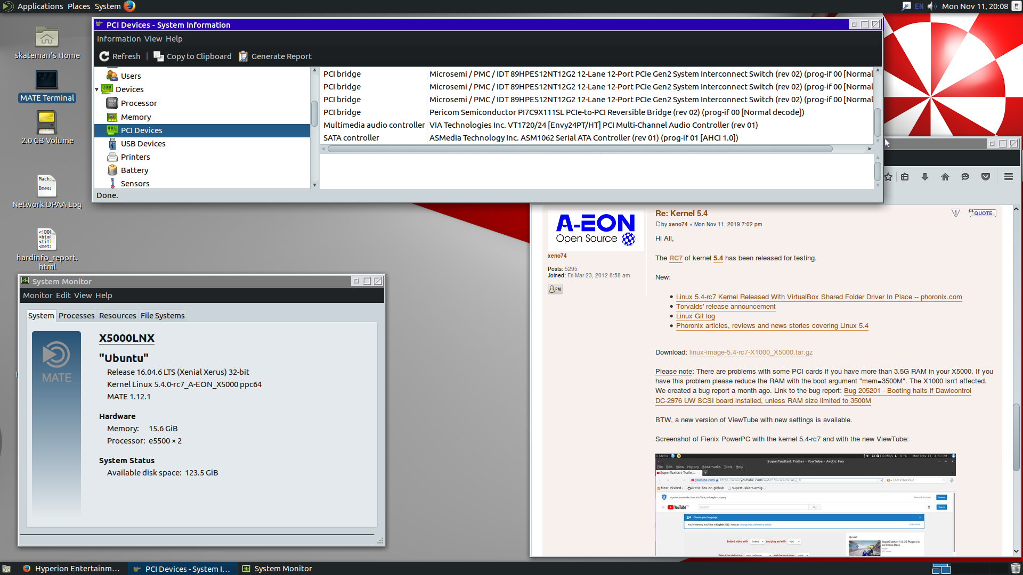Image resolution: width=1023 pixels, height=575 pixels.
Task: Open the Places menu
Action: 79,6
